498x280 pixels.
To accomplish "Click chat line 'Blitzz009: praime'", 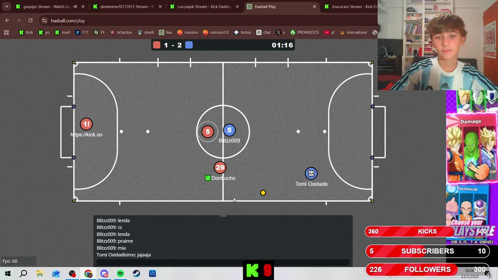I will pos(115,241).
